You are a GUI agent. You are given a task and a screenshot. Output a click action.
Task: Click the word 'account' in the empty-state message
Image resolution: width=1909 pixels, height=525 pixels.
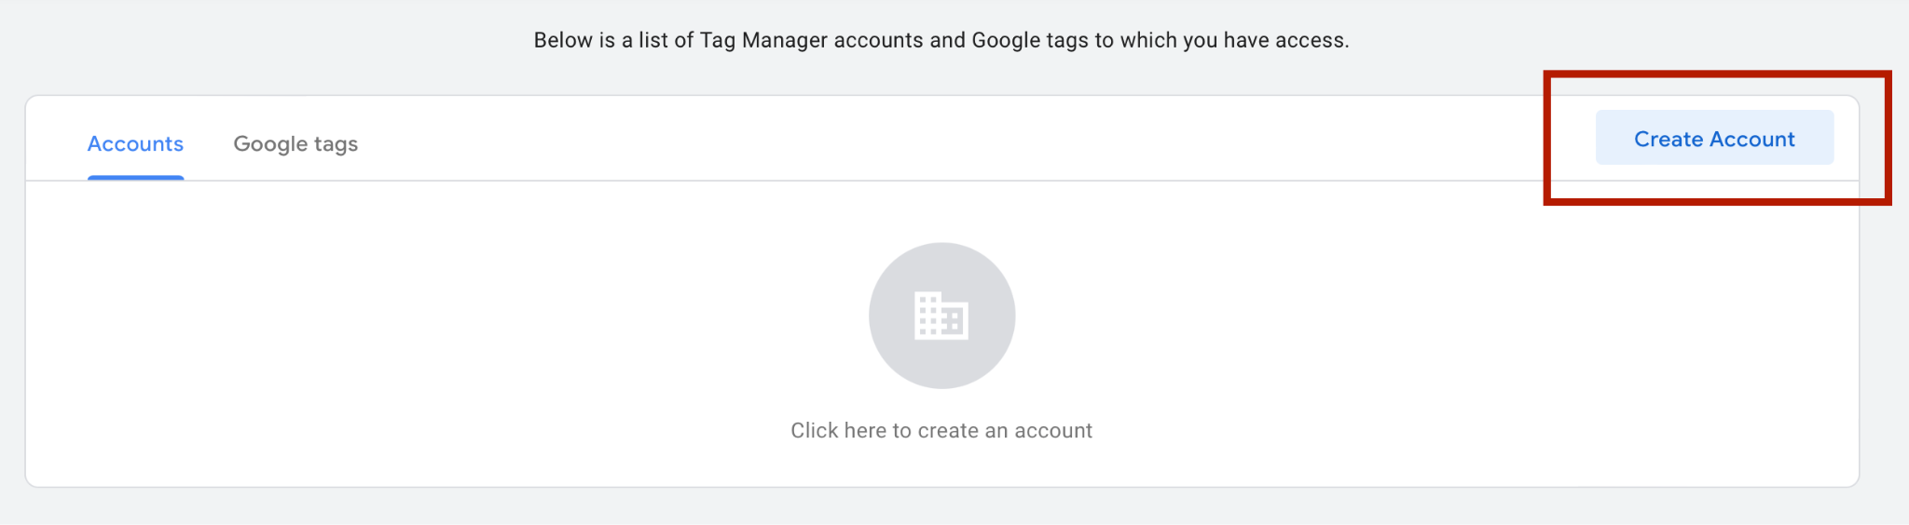pyautogui.click(x=1053, y=431)
